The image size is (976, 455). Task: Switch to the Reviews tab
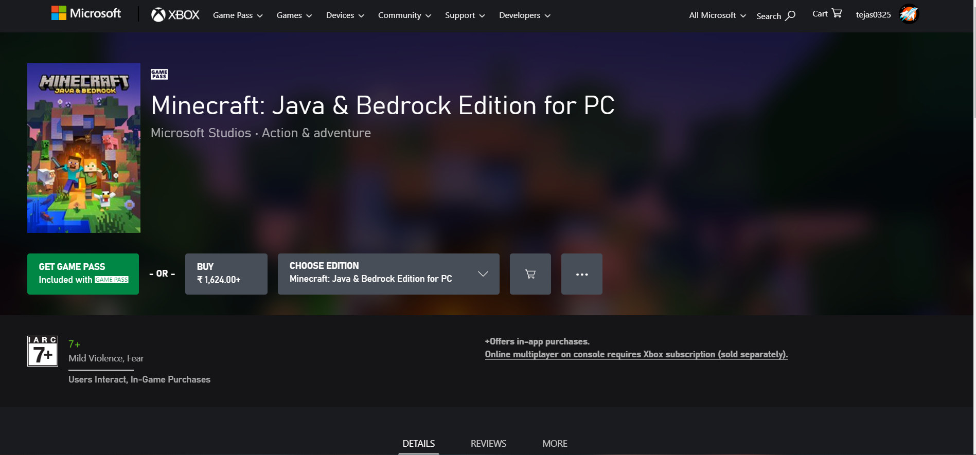488,444
